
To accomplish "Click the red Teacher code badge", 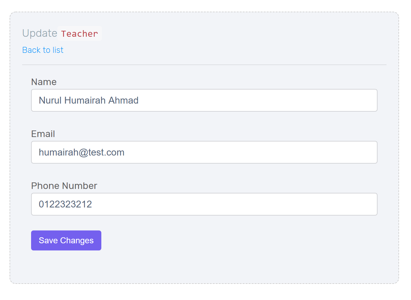I will click(x=80, y=33).
